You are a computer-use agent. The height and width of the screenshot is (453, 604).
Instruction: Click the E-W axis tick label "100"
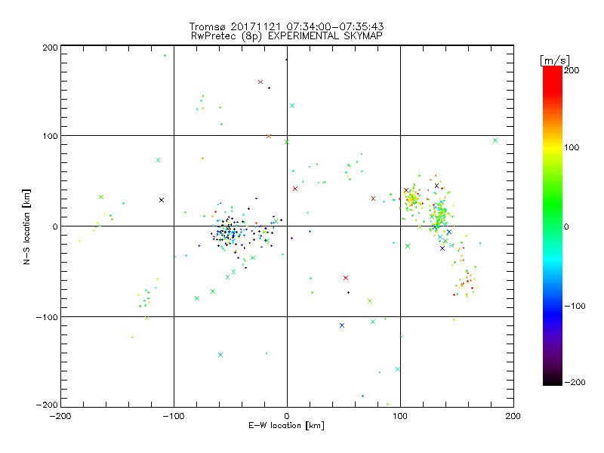(400, 416)
